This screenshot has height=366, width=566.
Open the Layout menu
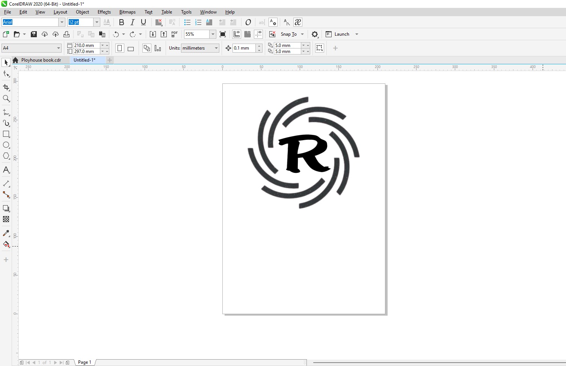60,12
